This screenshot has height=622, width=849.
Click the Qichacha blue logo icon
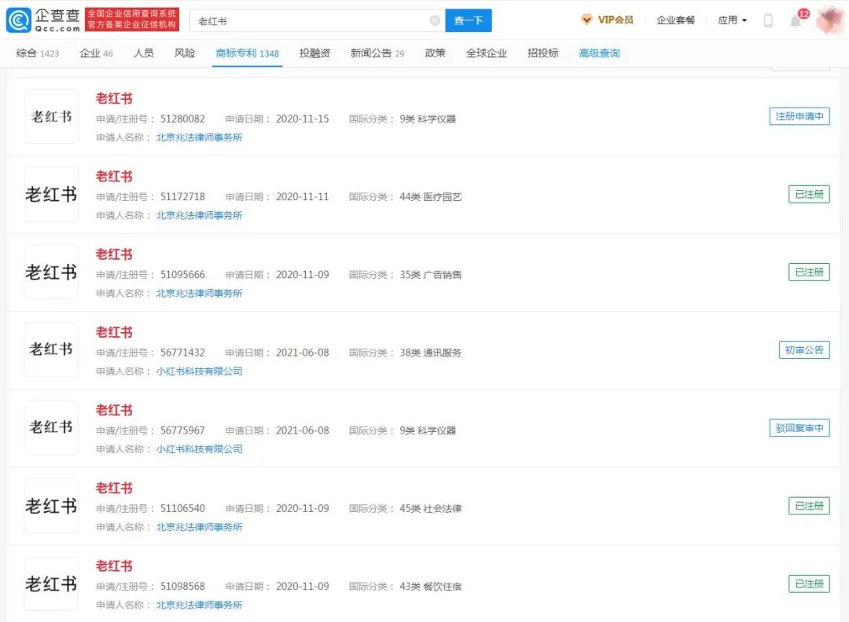tap(18, 18)
